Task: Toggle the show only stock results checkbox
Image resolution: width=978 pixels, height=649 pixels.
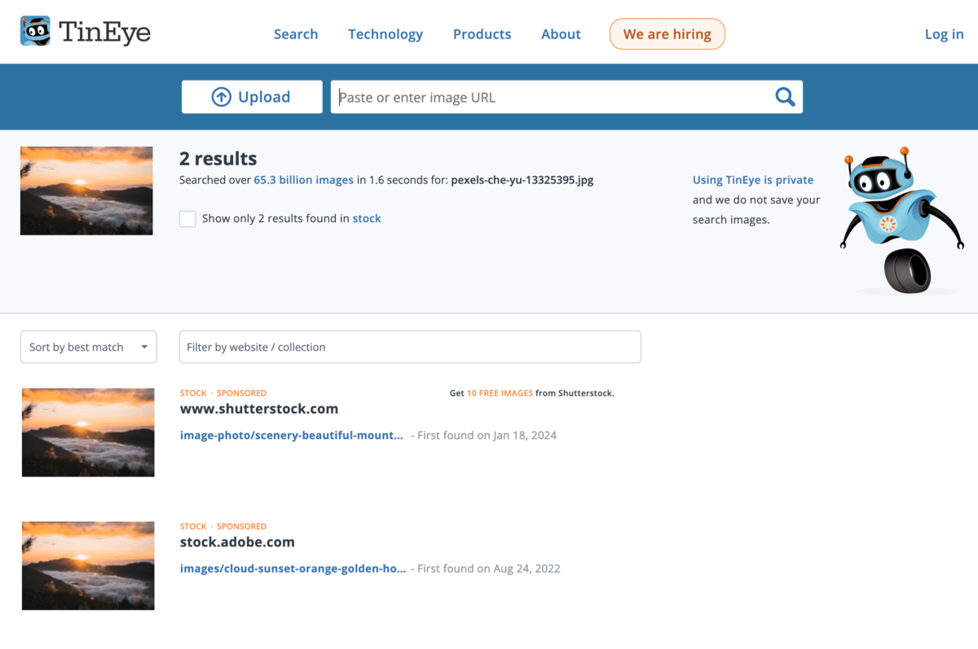Action: tap(187, 218)
